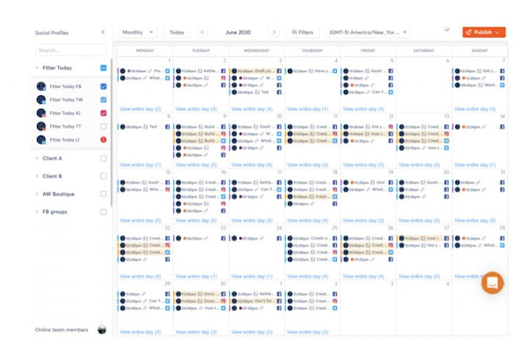Click Twitter icon on June 4 post
The image size is (528, 340).
334,71
